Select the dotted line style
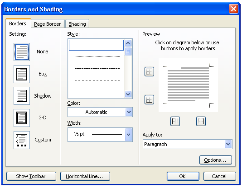242x188 pixels. (97, 56)
